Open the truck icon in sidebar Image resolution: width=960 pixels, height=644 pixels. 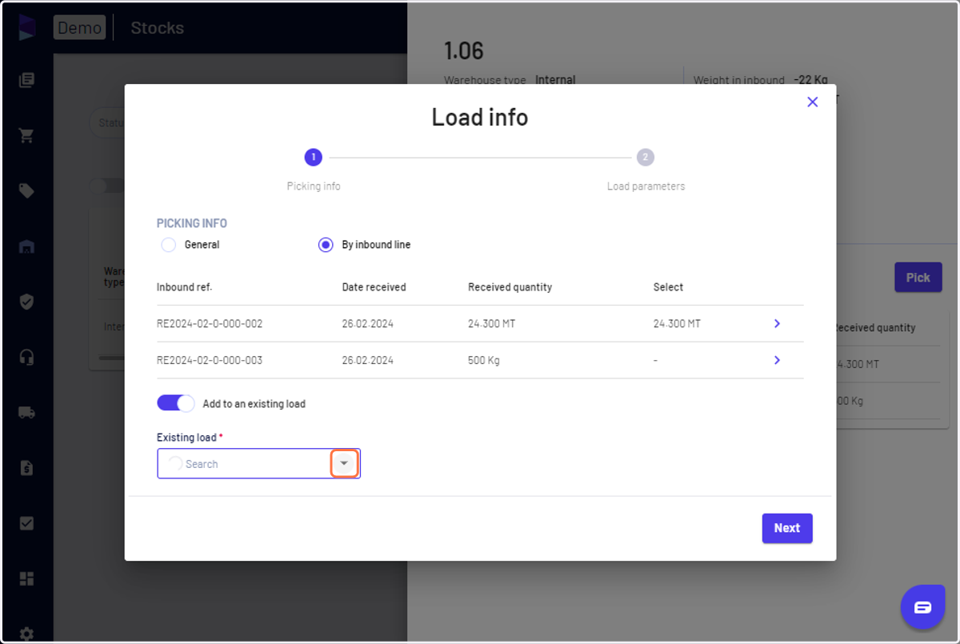click(26, 413)
